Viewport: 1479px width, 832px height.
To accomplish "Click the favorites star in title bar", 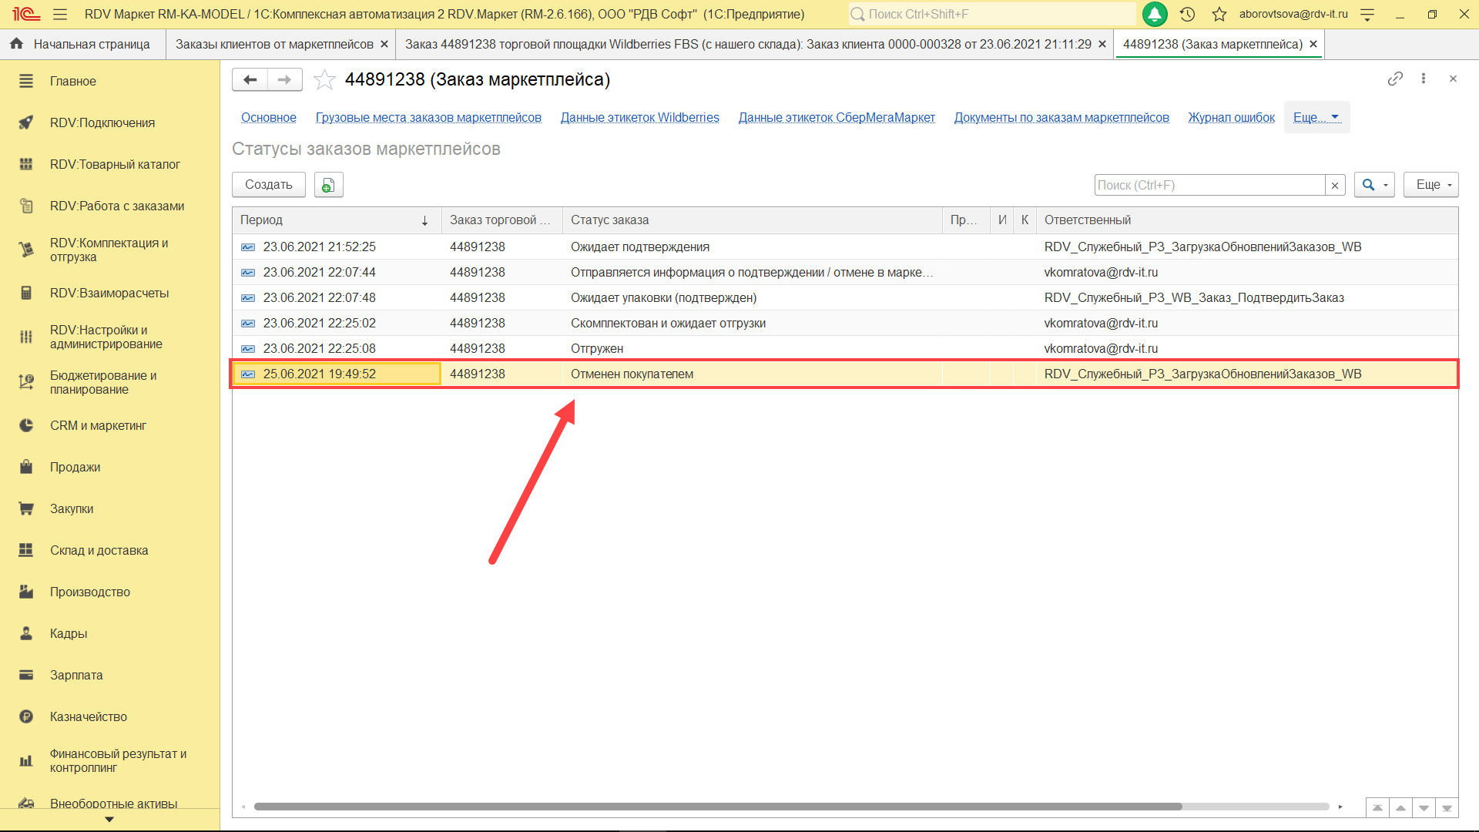I will click(x=1219, y=14).
